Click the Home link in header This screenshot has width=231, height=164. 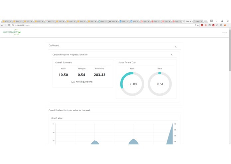(x=224, y=32)
